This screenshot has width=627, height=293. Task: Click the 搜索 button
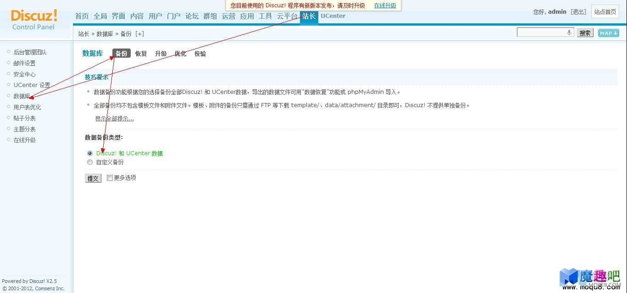click(585, 33)
